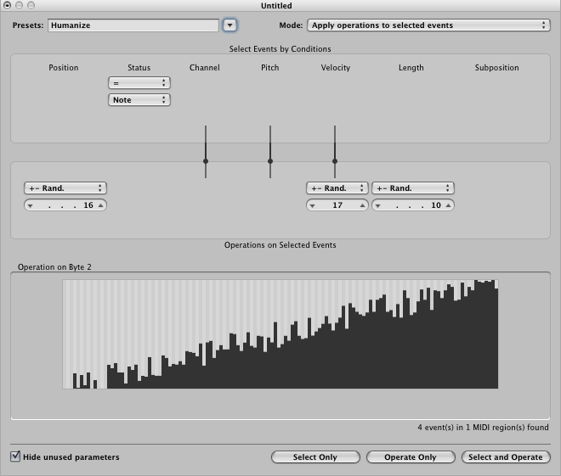Open the Status '=' condition menu
The width and height of the screenshot is (561, 476).
139,83
